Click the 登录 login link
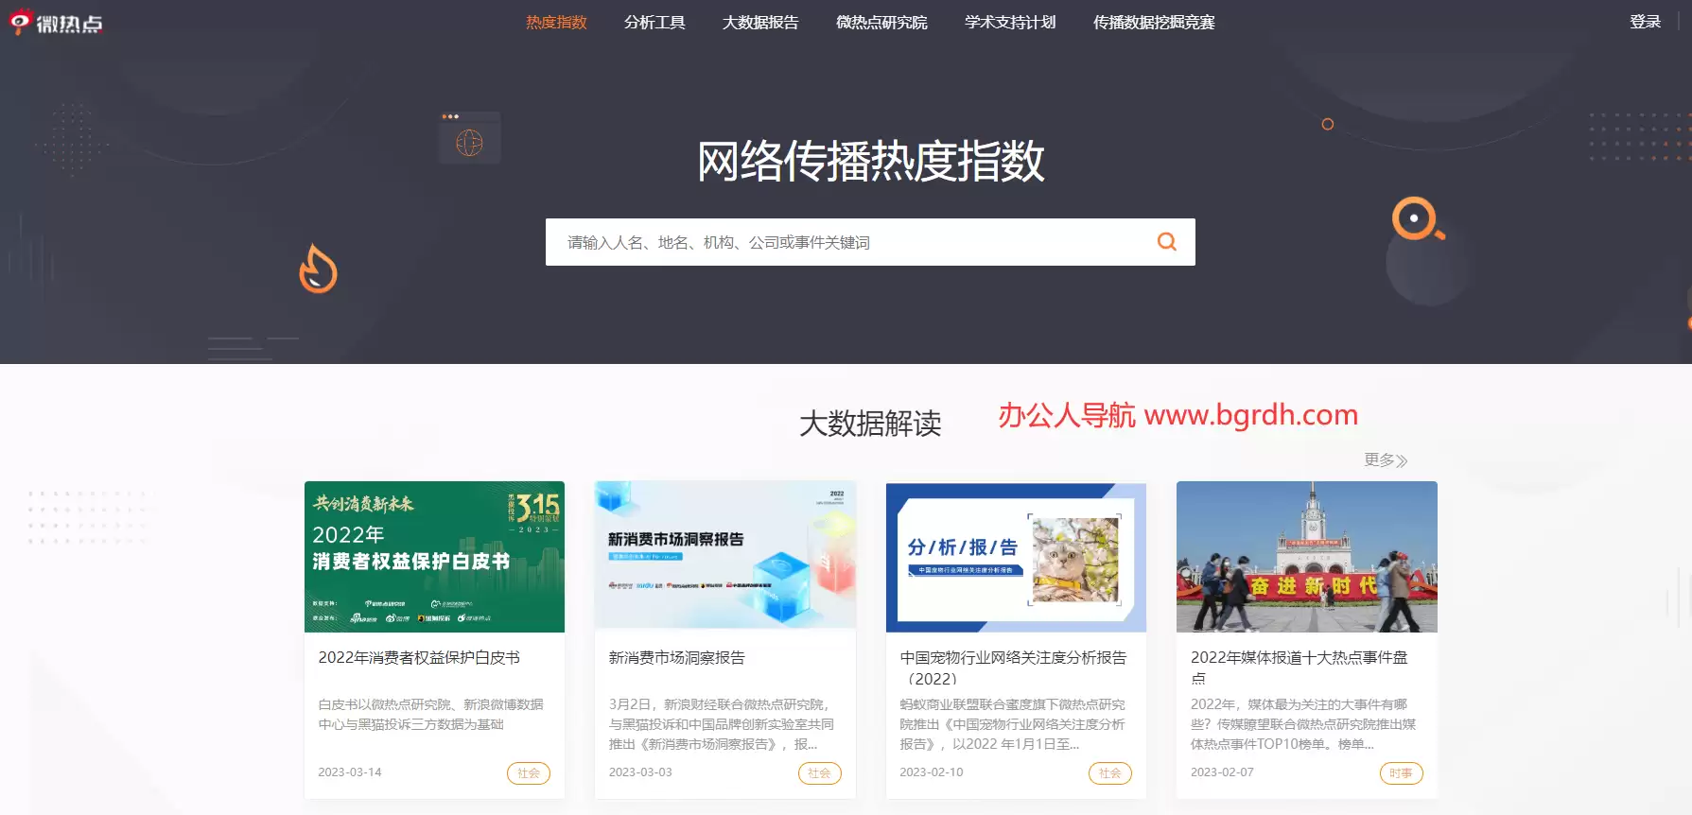The image size is (1692, 815). coord(1645,22)
